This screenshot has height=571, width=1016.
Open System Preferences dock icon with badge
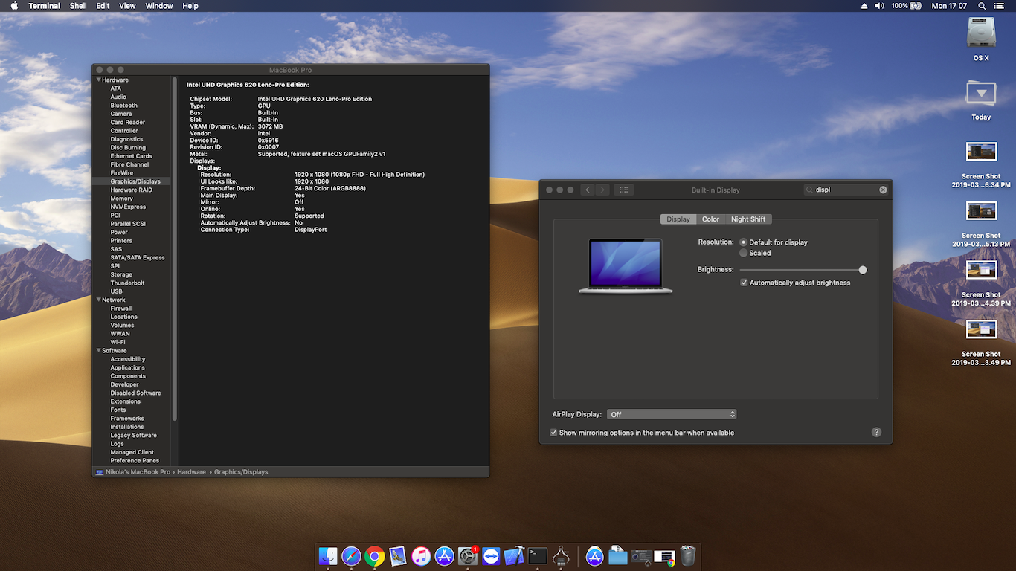click(x=468, y=556)
